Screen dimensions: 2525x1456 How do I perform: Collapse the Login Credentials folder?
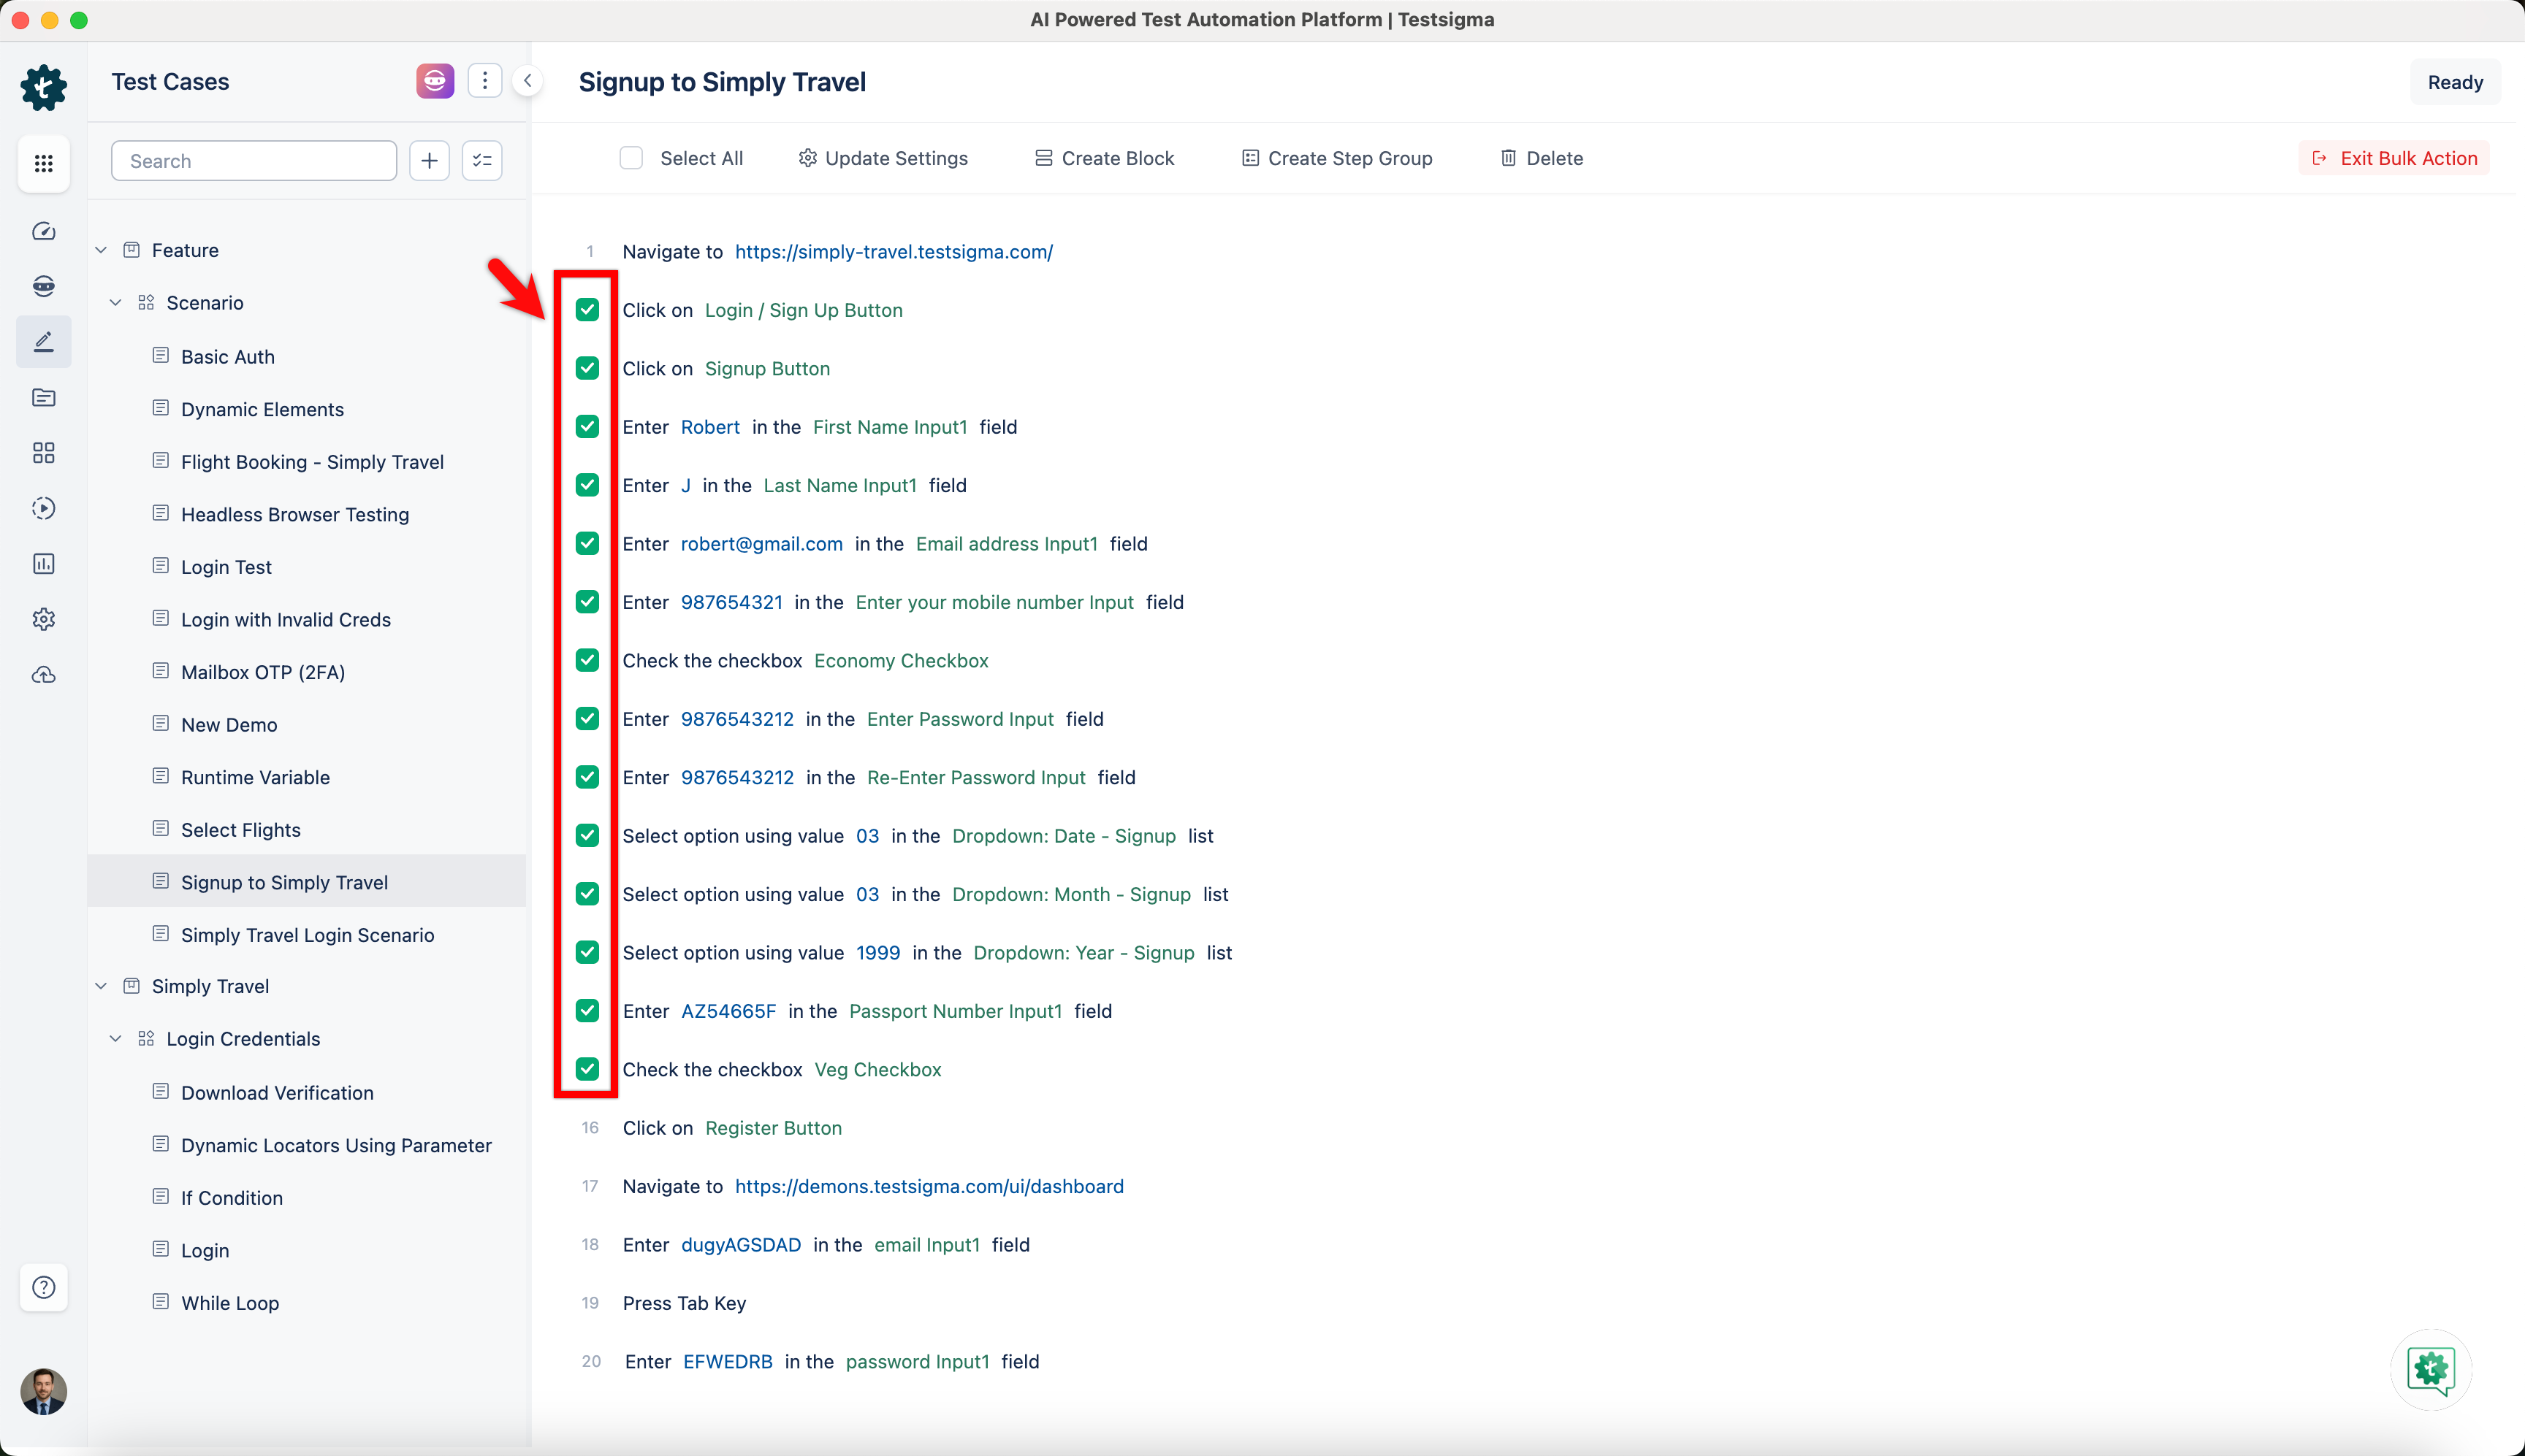(116, 1039)
